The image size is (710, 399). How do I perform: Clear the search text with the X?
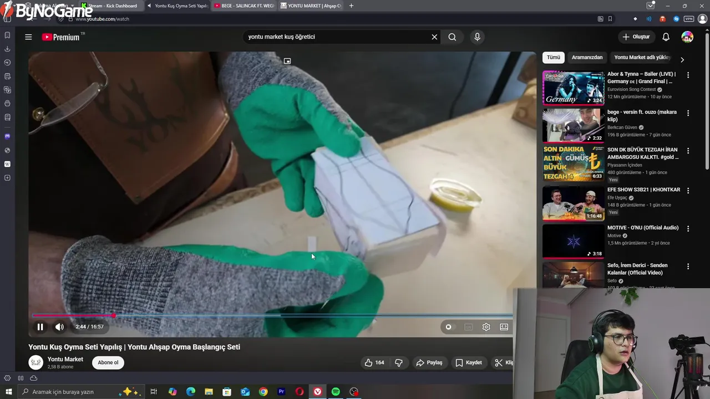(x=434, y=37)
